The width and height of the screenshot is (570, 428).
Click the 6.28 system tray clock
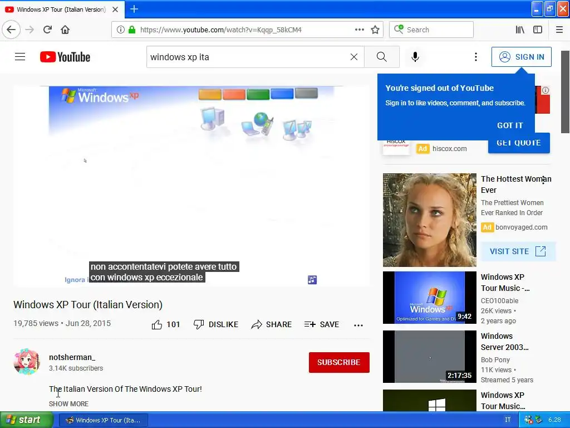(554, 420)
